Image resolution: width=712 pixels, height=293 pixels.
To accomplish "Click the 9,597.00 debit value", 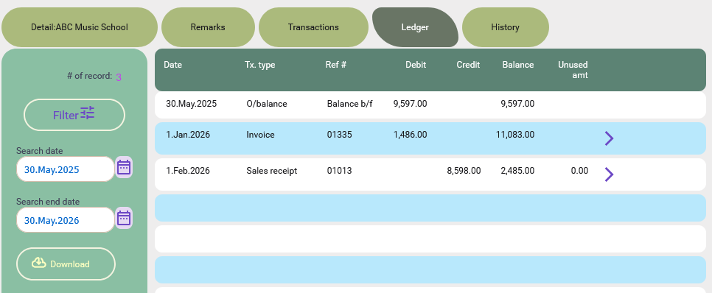I will tap(410, 104).
